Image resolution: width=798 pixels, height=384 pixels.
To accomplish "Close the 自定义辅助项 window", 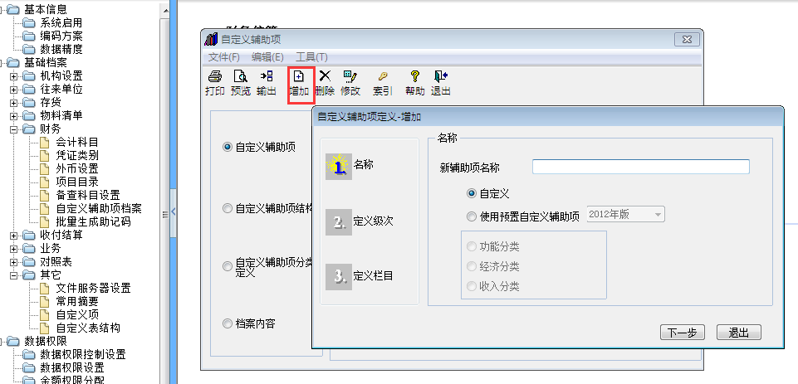I will [687, 39].
